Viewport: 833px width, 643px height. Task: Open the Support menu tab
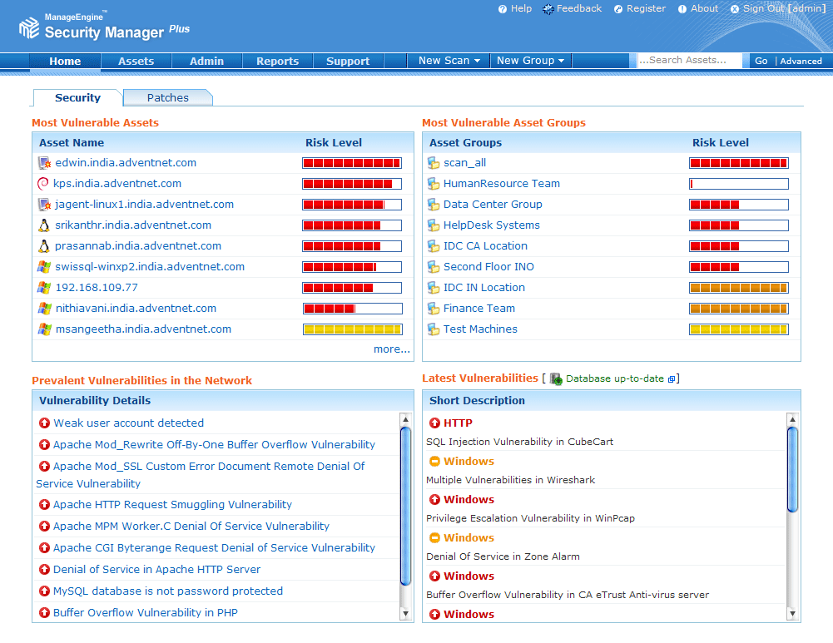point(348,61)
